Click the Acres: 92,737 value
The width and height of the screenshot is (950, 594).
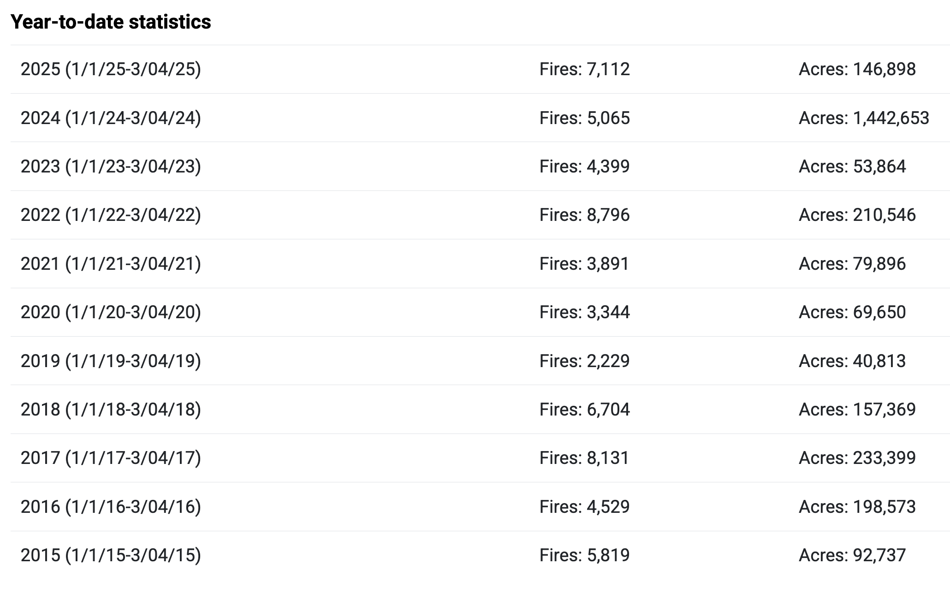[852, 555]
